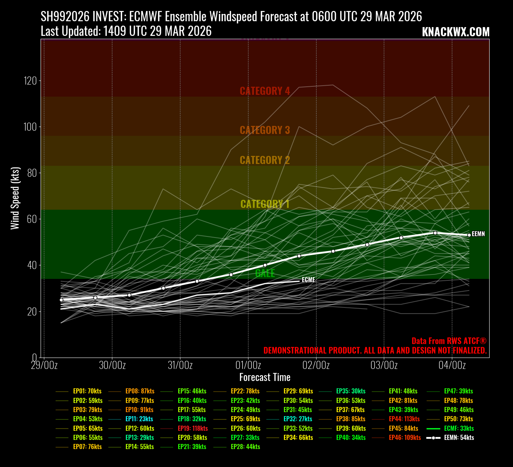
Task: Click the Data From RWS ATCF text
Action: click(449, 341)
